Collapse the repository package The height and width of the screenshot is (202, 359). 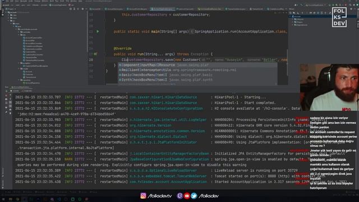[19, 80]
